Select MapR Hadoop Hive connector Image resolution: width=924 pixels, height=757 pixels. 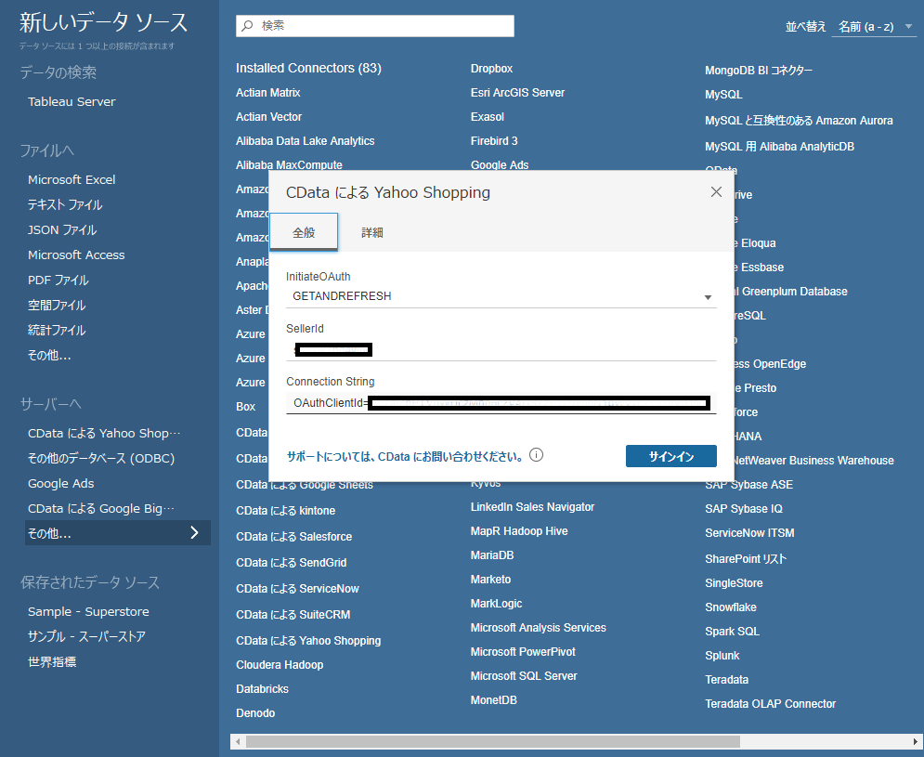pos(519,531)
